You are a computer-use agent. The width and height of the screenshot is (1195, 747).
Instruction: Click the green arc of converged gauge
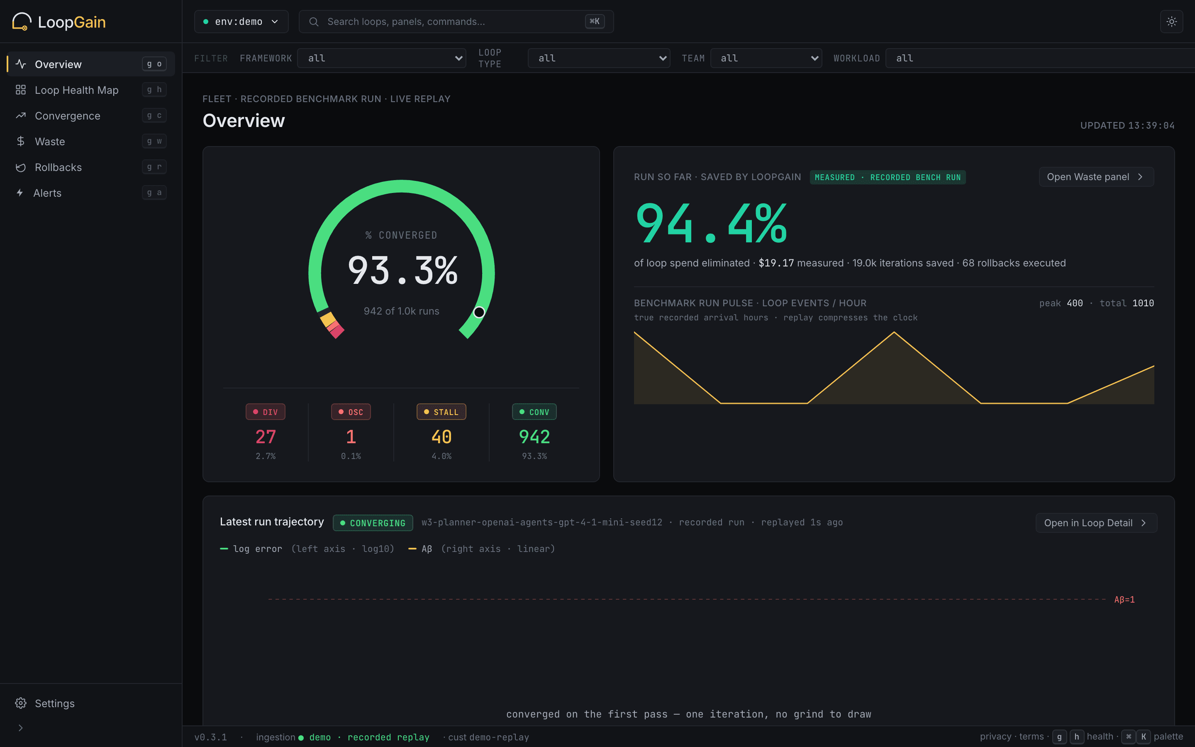[x=402, y=187]
